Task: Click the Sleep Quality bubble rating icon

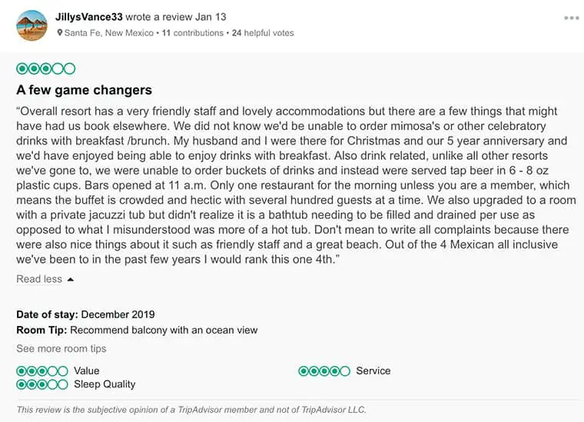Action: click(41, 384)
